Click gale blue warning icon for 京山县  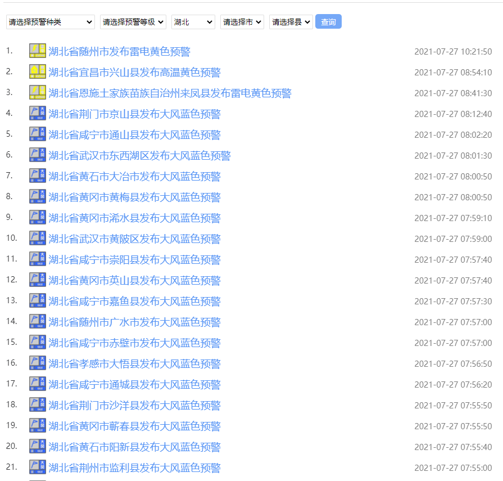click(38, 114)
